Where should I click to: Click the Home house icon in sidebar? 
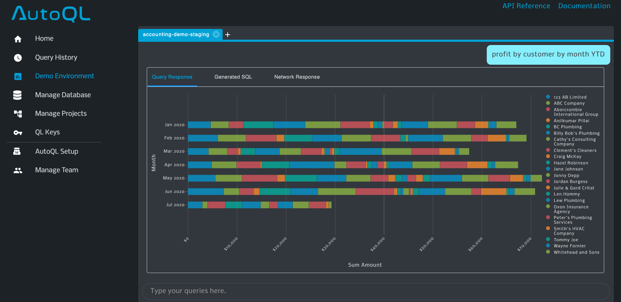[x=18, y=39]
